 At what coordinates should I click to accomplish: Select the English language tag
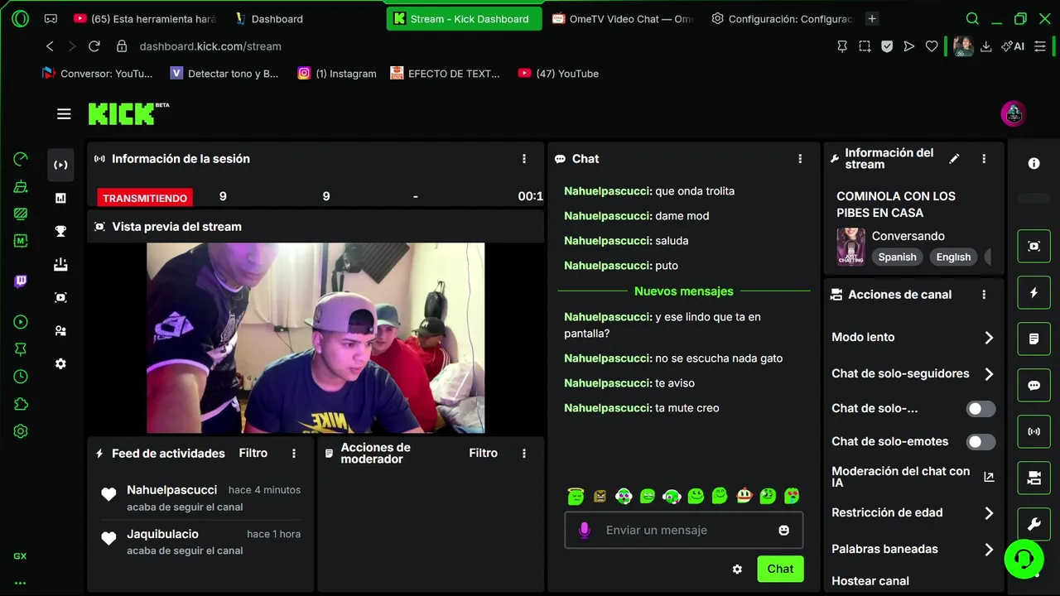[953, 257]
